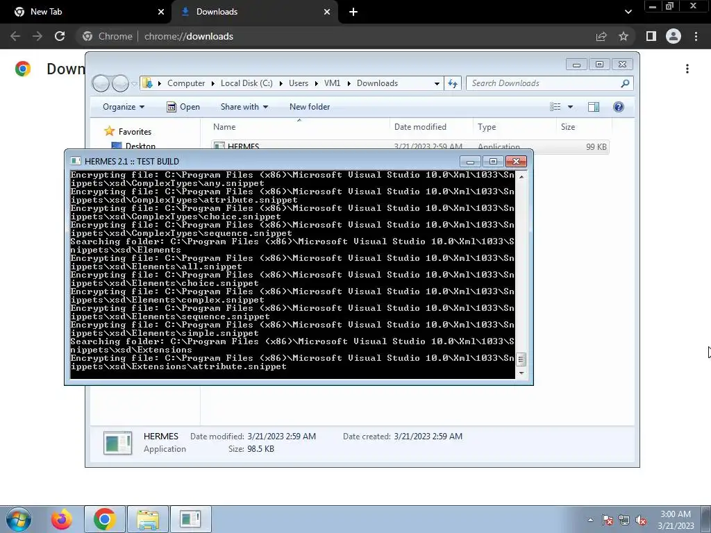Change view with the view icon

click(x=555, y=106)
